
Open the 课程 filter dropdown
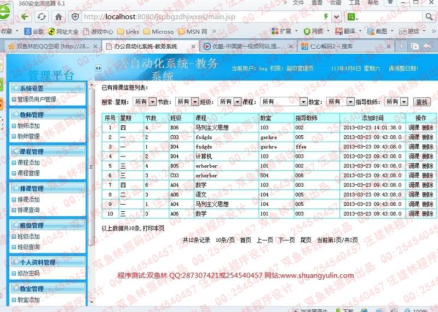pyautogui.click(x=284, y=102)
